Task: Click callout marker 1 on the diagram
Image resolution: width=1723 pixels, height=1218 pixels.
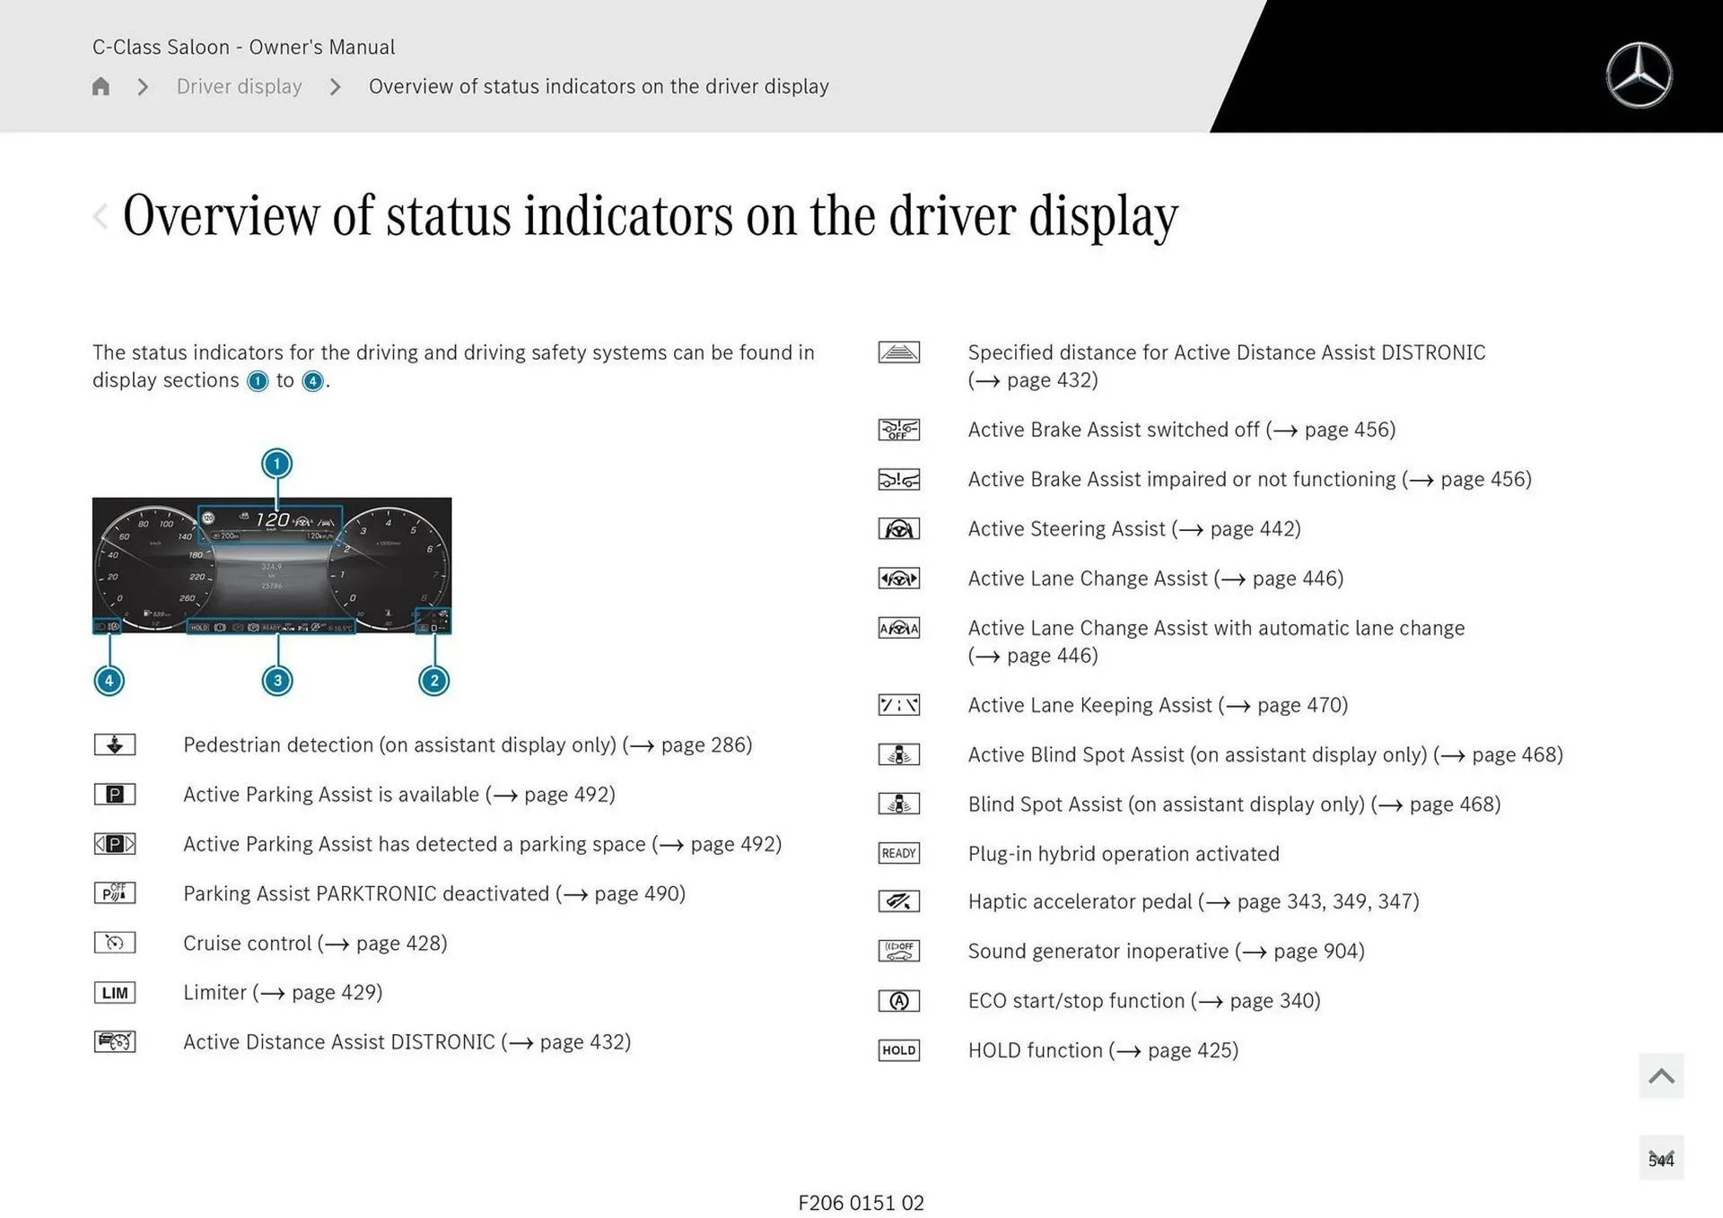Action: 276,464
